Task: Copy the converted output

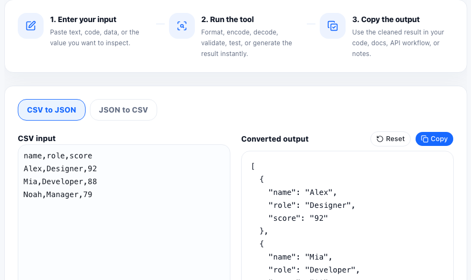Action: pos(434,139)
